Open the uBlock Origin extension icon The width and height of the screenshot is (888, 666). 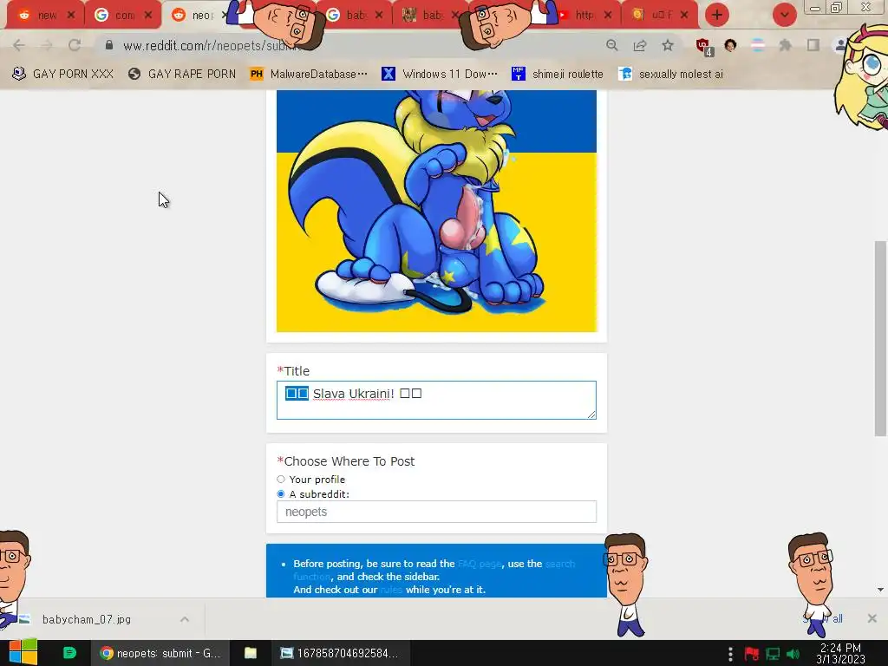[704, 47]
